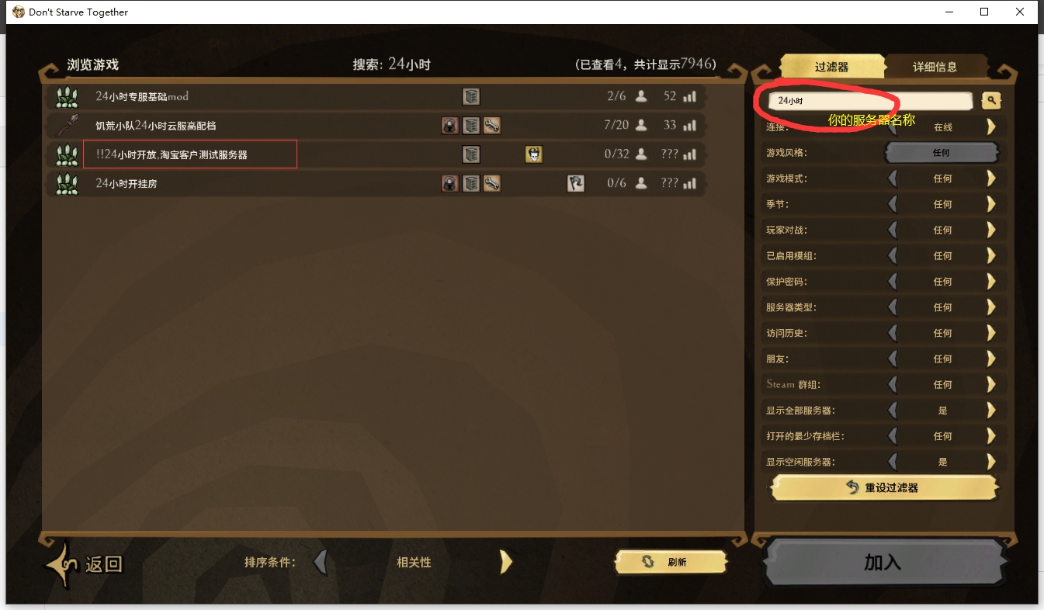Click signal bars icon on 24小时专服基础mod row
This screenshot has width=1044, height=610.
(x=690, y=96)
